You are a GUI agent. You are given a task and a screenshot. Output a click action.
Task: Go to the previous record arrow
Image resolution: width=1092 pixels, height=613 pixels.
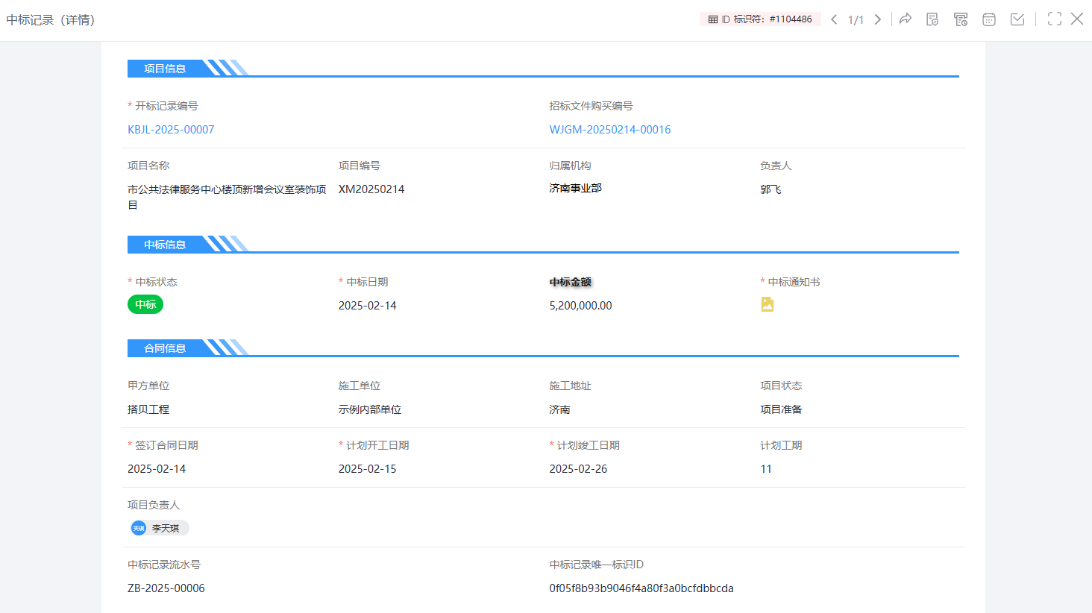click(834, 19)
